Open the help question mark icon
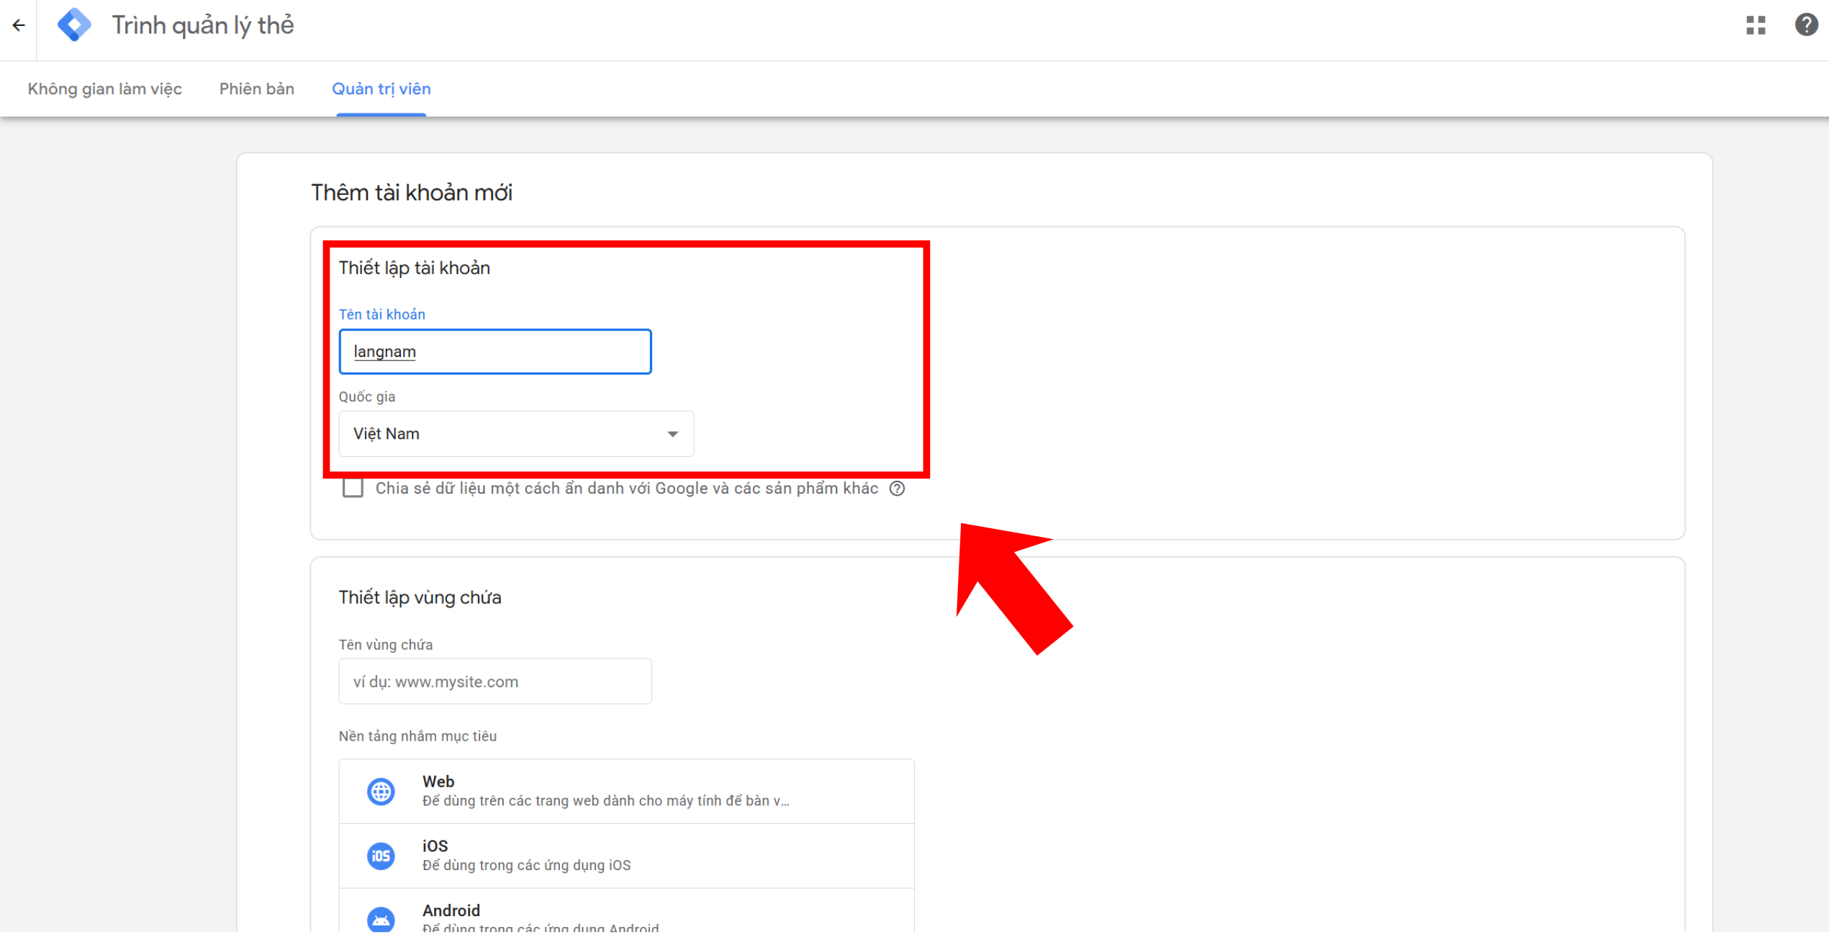Image resolution: width=1829 pixels, height=937 pixels. [1806, 25]
